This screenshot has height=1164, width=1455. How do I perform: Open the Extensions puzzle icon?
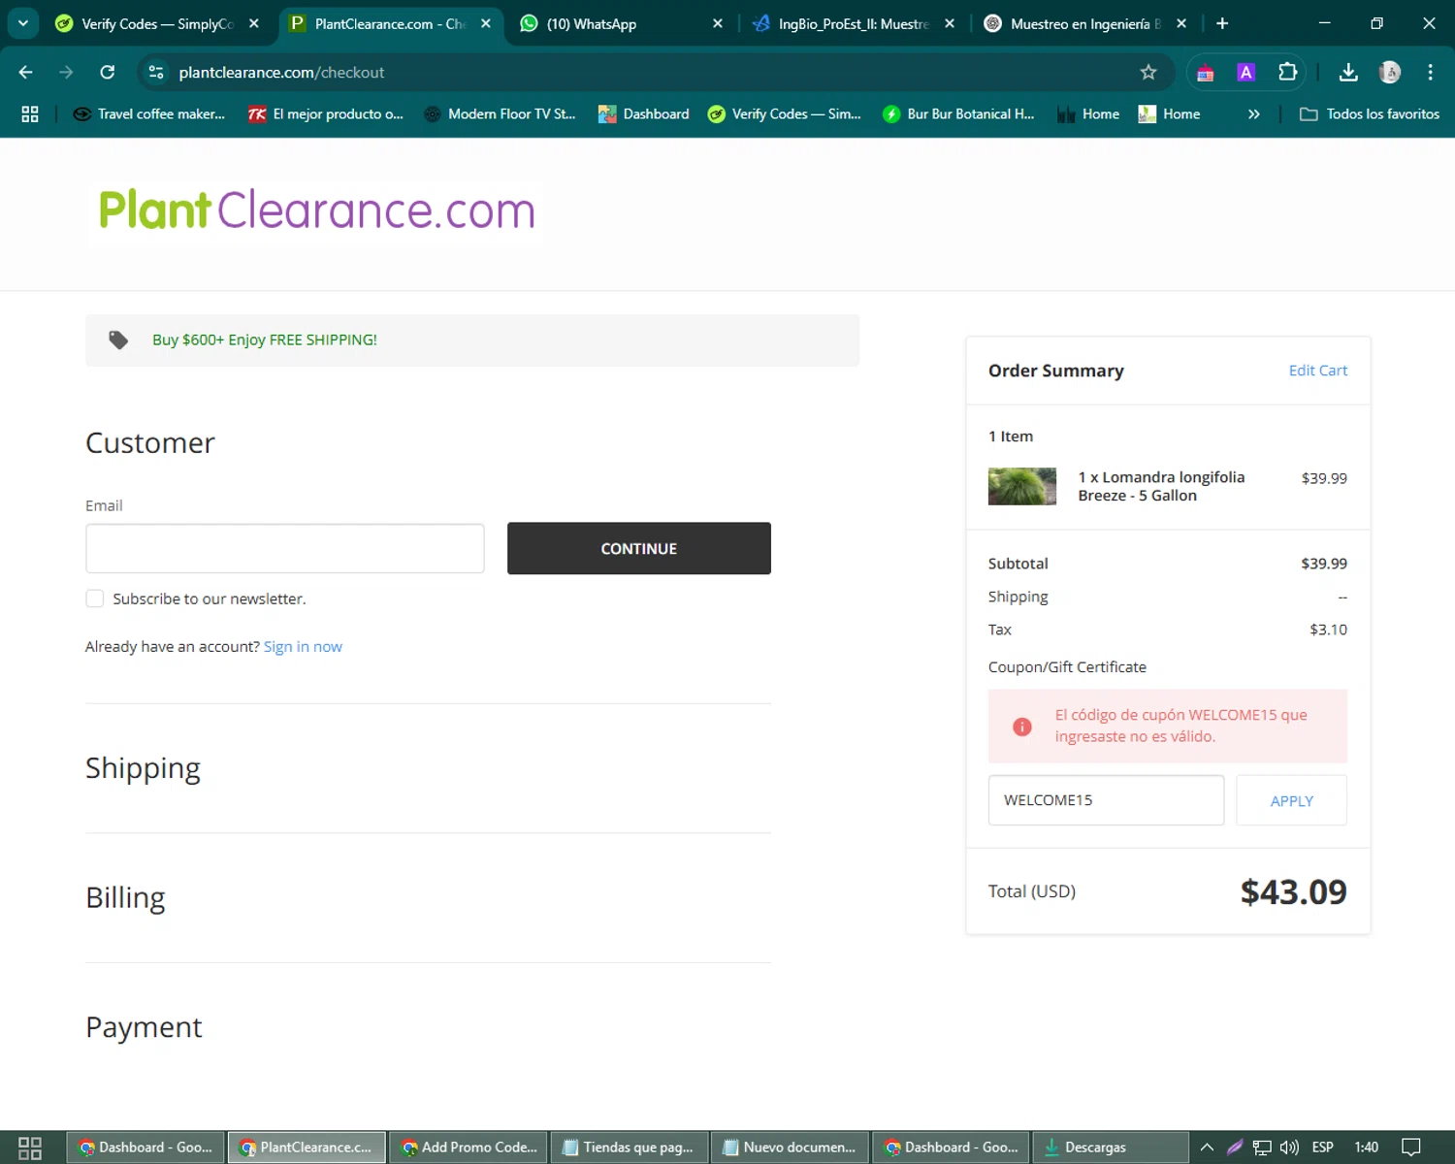click(x=1288, y=72)
